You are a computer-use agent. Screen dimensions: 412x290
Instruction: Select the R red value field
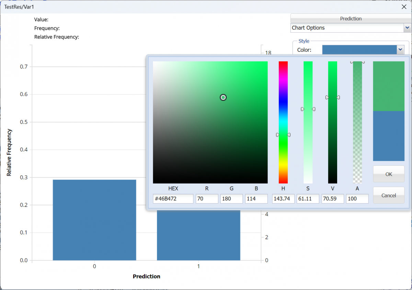[207, 199]
